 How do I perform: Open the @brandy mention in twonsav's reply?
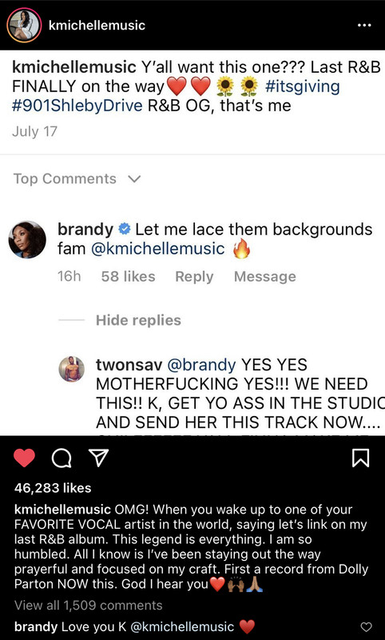click(201, 365)
